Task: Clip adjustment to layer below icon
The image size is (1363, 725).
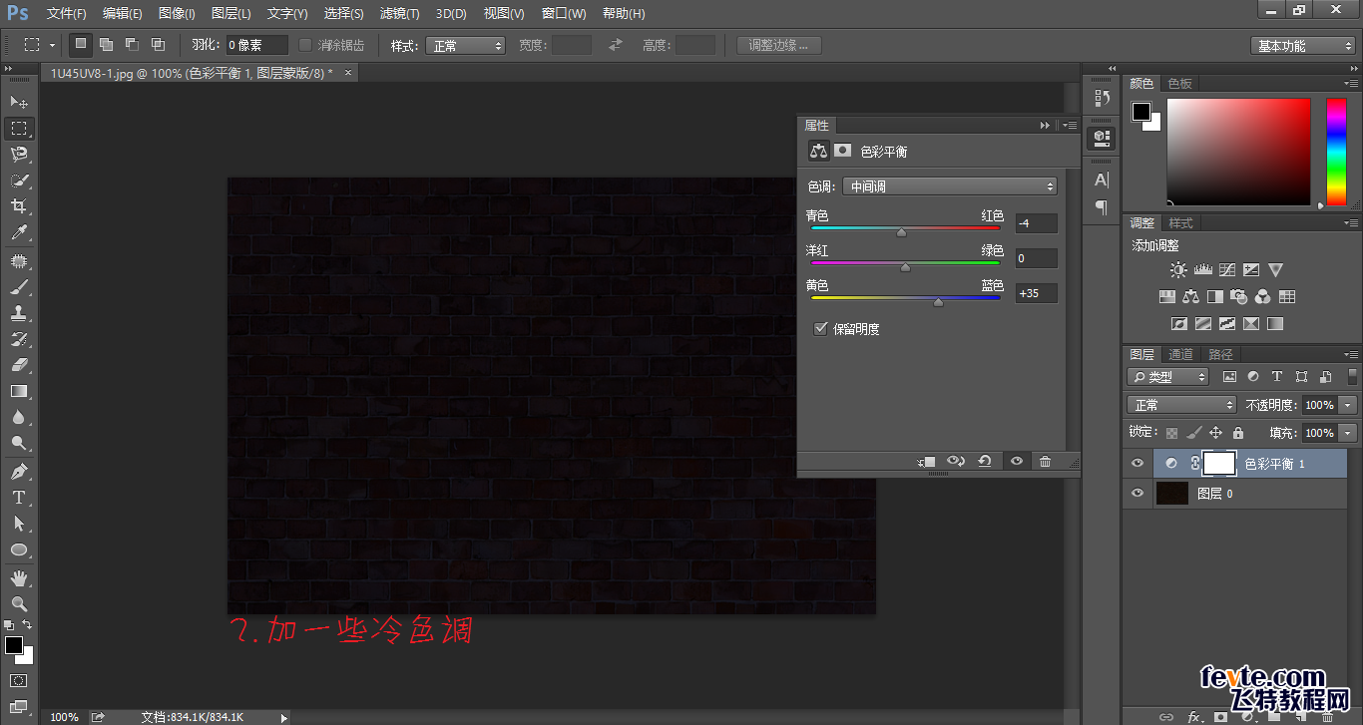Action: pos(926,461)
